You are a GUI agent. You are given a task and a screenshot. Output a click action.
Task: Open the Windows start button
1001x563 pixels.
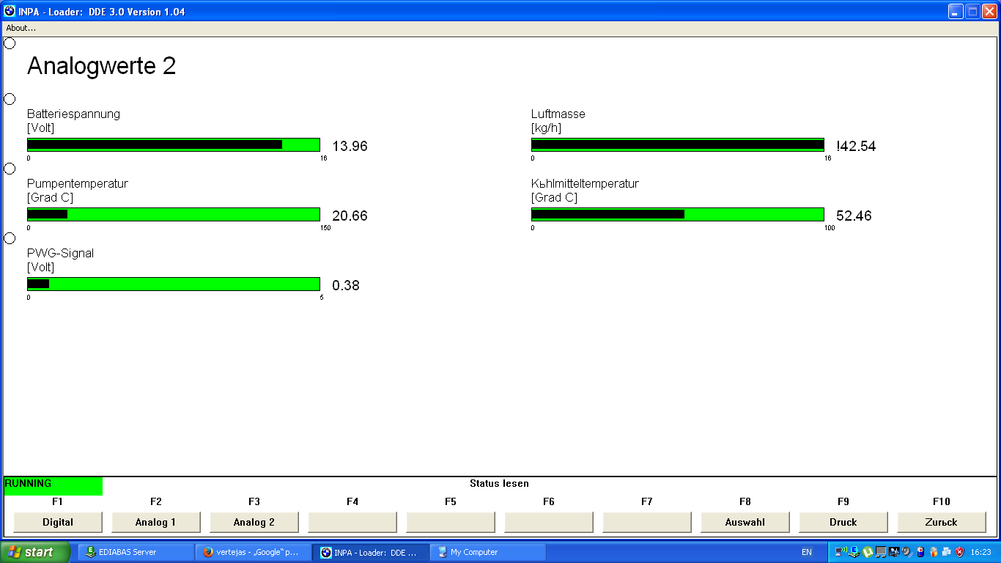coord(34,552)
